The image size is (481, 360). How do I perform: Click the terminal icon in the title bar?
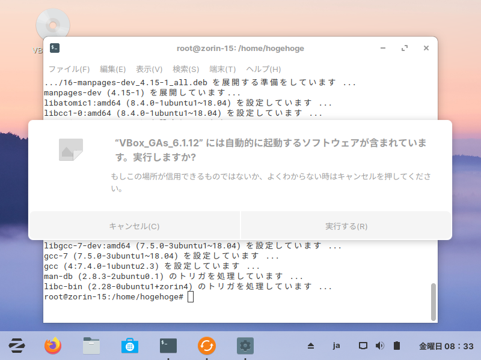[55, 48]
